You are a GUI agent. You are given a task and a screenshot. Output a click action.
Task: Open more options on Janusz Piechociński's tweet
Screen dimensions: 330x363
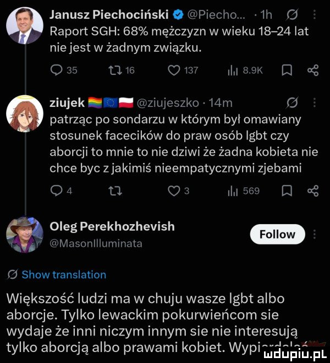pos(314,15)
